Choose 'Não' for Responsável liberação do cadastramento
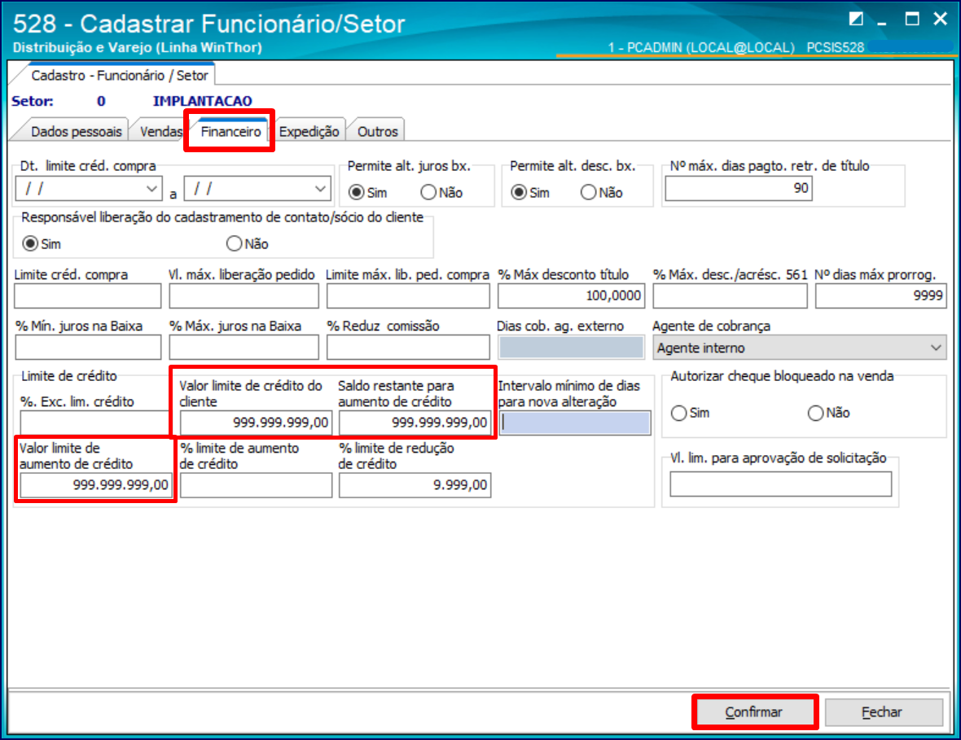Screen dimensions: 961x740 coord(235,243)
